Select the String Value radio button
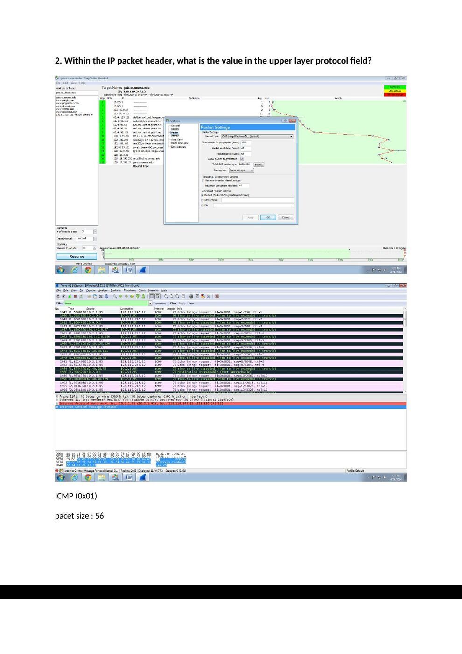The width and height of the screenshot is (462, 654). [x=203, y=200]
